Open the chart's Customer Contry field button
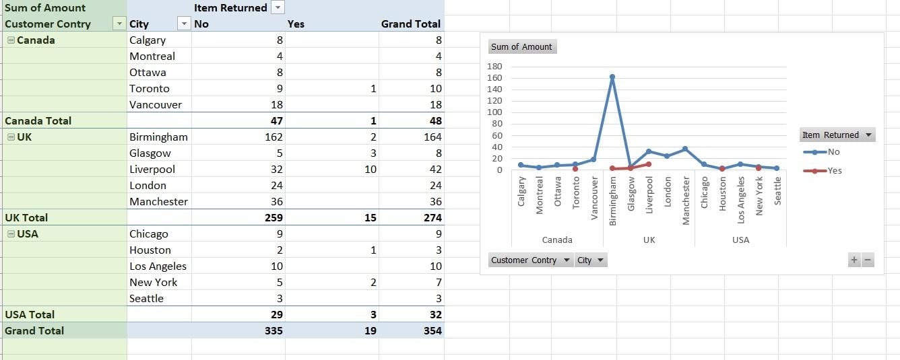 (530, 260)
